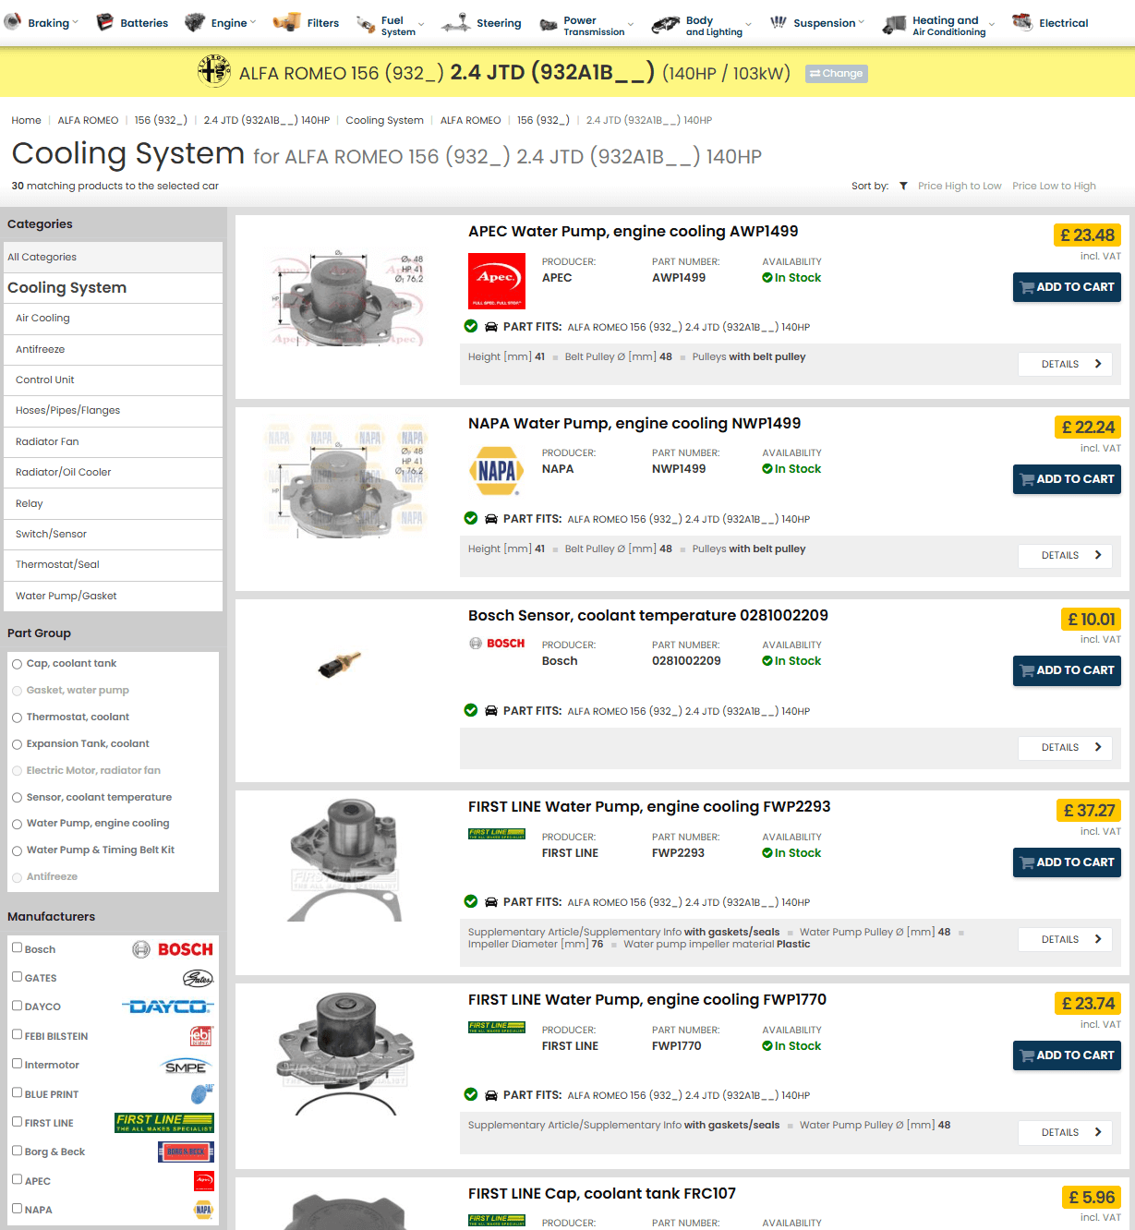Click the Steering category icon

(x=456, y=23)
